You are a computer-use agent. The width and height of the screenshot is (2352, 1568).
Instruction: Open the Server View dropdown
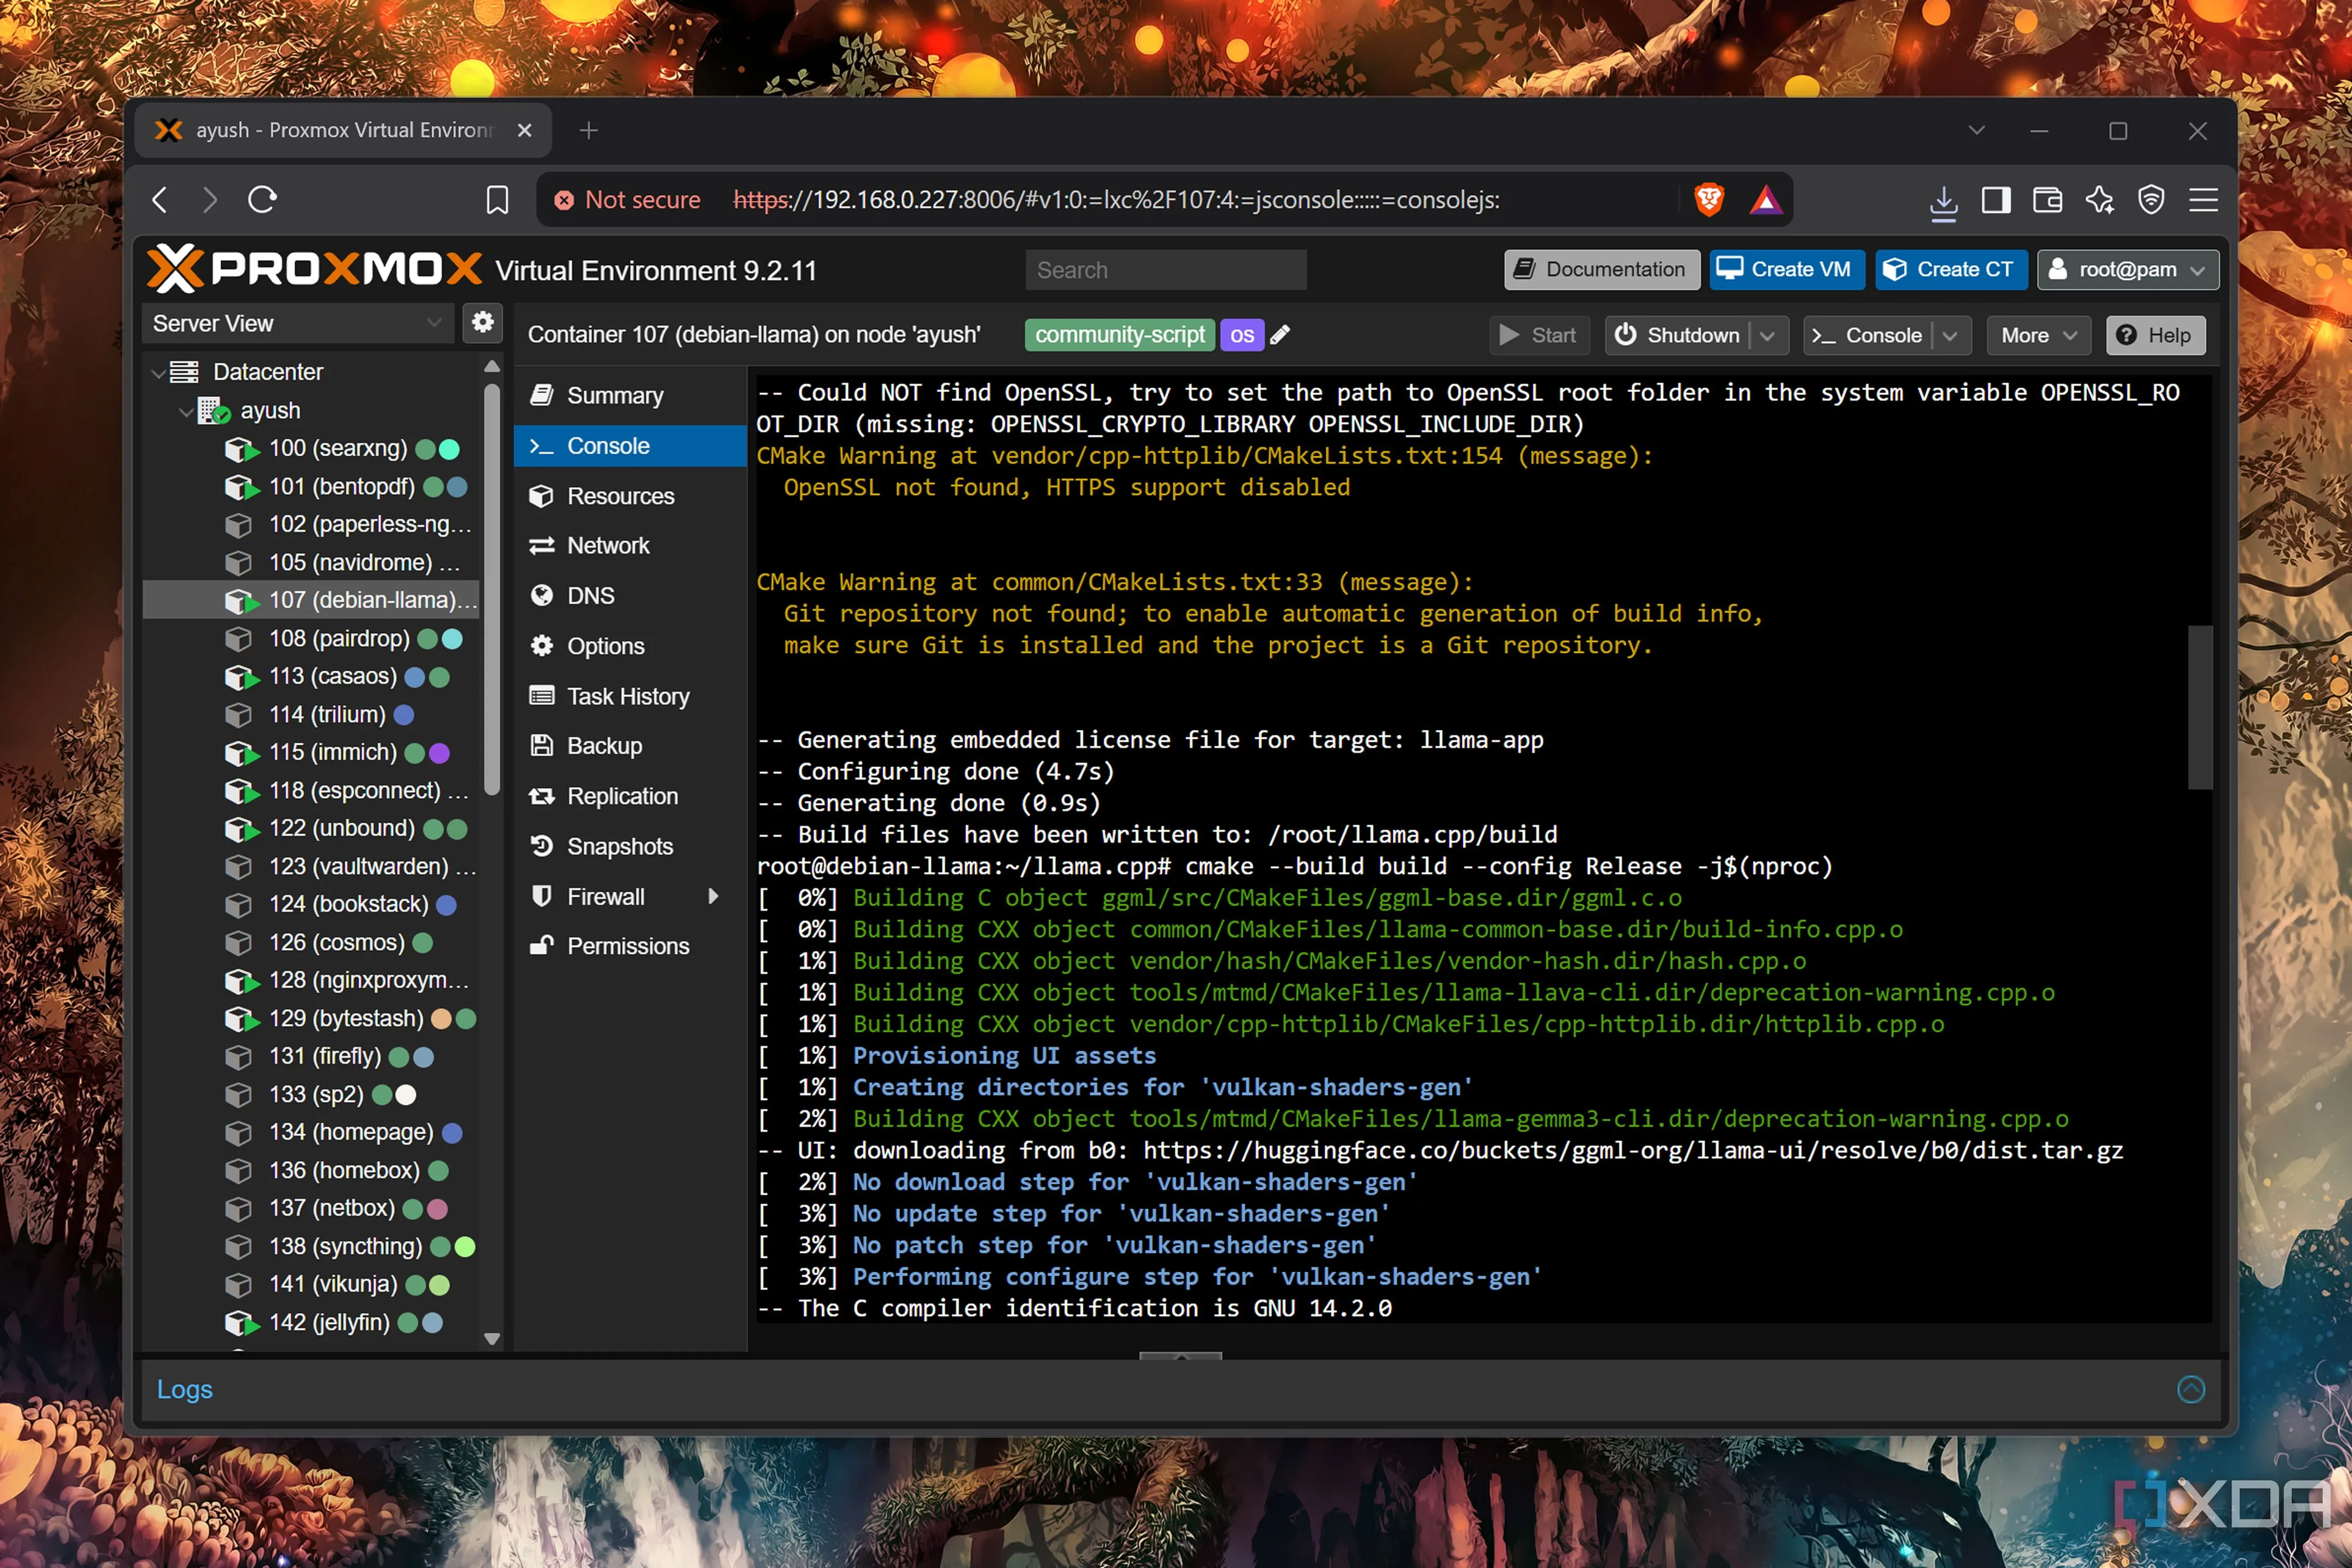[x=298, y=323]
